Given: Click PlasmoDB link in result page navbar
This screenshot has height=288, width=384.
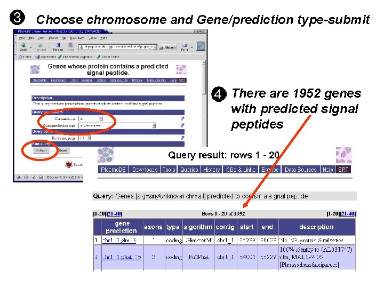Looking at the screenshot, I should click(x=114, y=170).
